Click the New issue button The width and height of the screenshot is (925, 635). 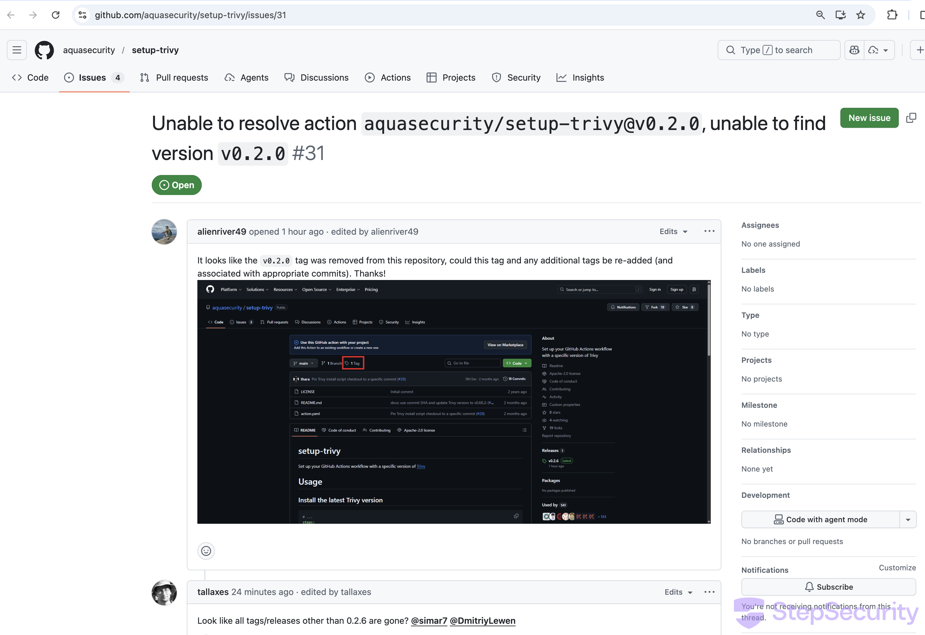869,118
